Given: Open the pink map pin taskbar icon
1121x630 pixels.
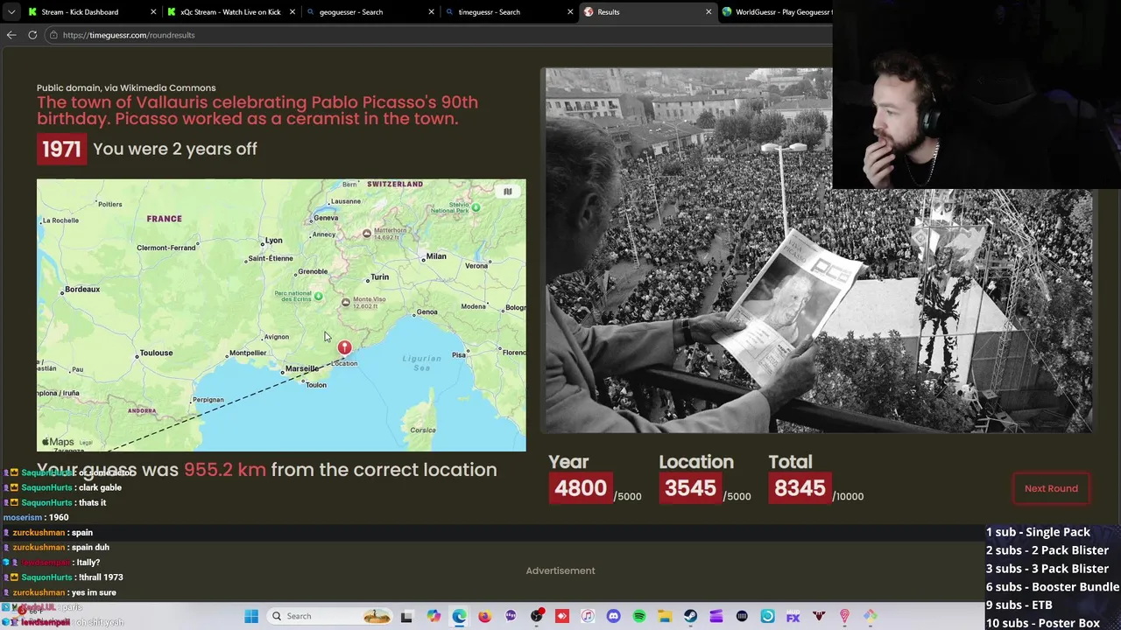Looking at the screenshot, I should click(x=844, y=616).
